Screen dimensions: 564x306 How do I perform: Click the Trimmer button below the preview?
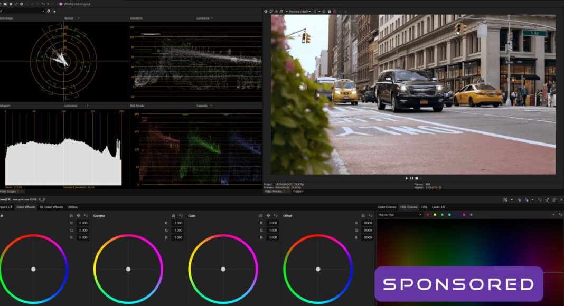click(297, 191)
